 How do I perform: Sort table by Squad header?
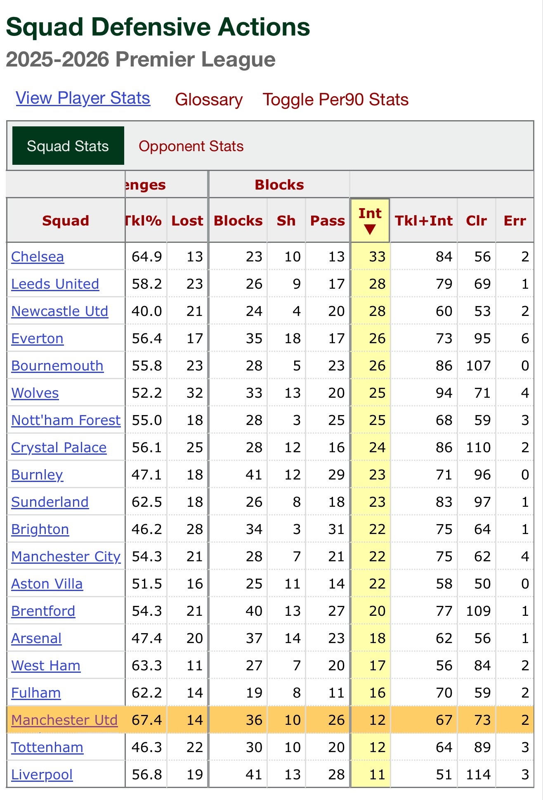click(x=66, y=221)
